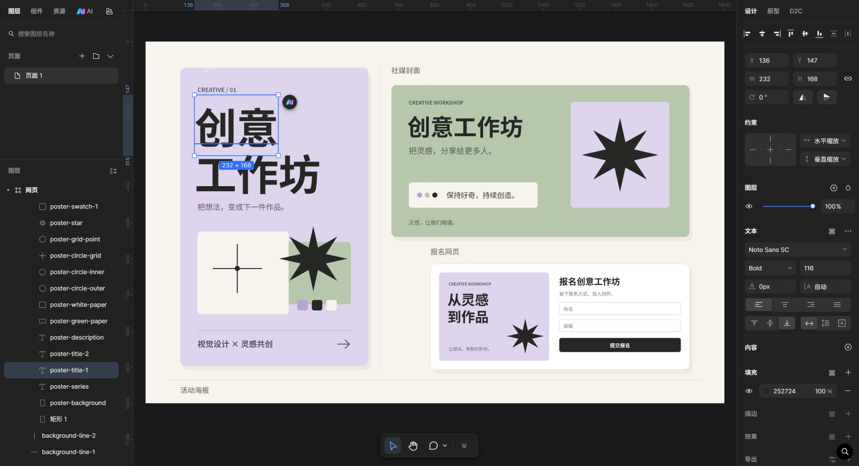Select the move cursor tool
Viewport: 859px width, 466px height.
(x=393, y=446)
